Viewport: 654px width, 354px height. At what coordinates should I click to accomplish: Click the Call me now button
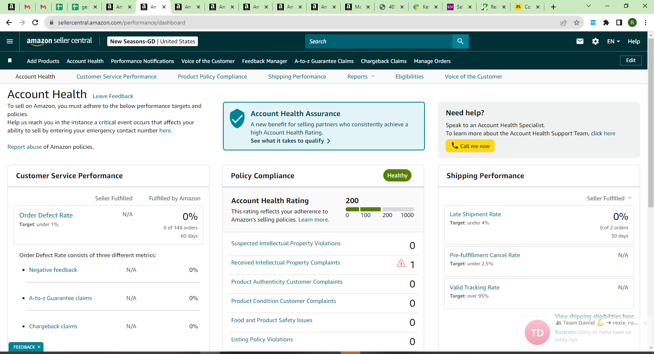click(x=470, y=146)
